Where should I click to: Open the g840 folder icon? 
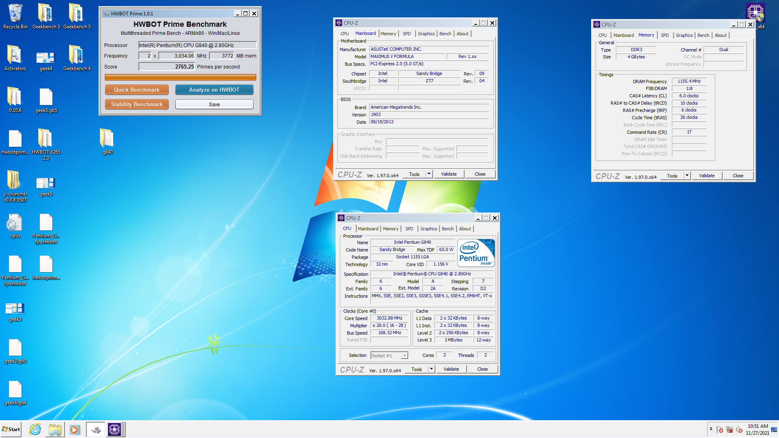tap(107, 142)
